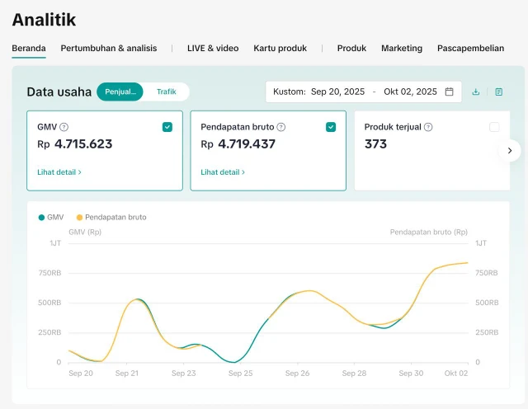Click Produk terjual info help icon

coord(428,127)
